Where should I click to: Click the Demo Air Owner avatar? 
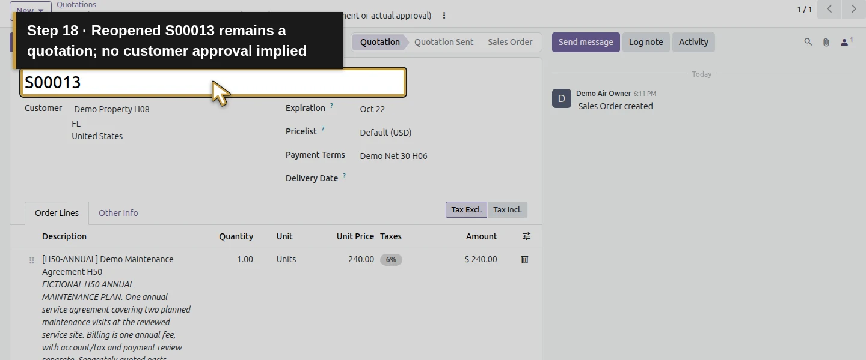tap(562, 98)
